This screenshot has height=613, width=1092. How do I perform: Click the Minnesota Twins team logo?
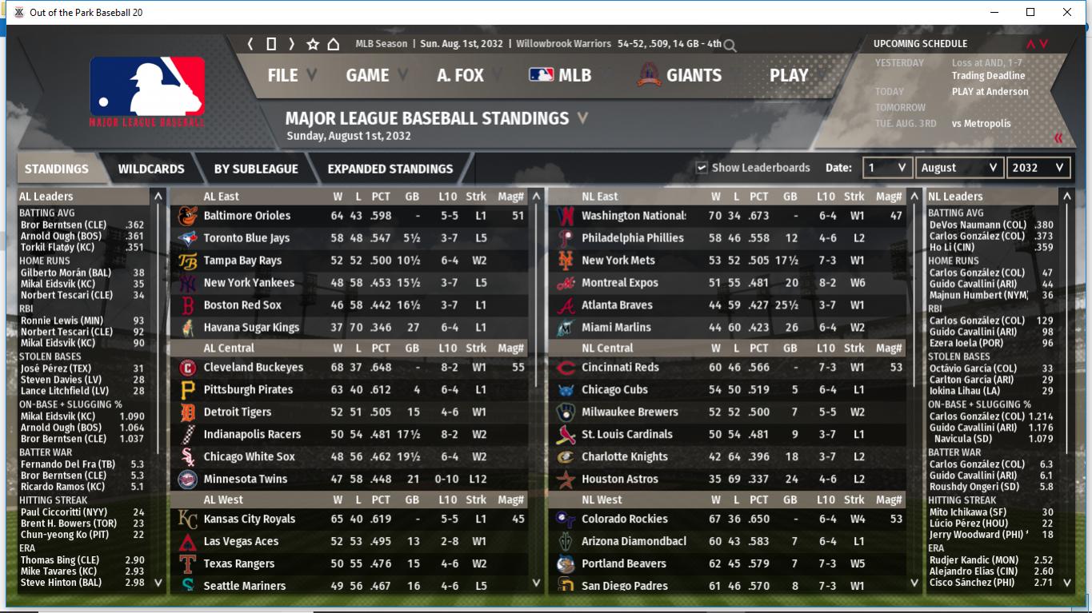click(x=187, y=480)
